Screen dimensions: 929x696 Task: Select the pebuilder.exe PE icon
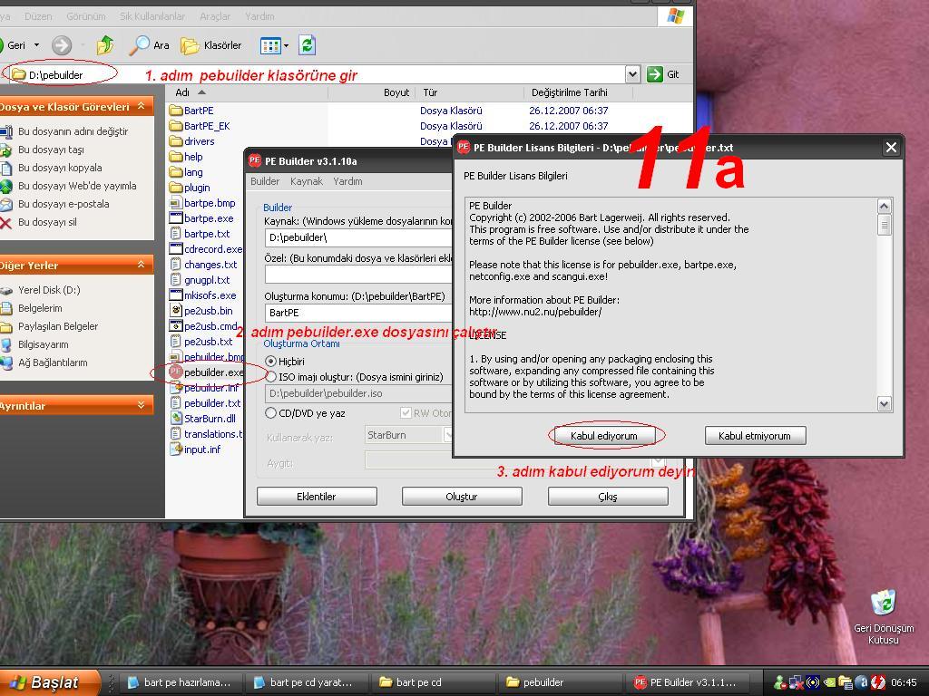click(x=176, y=372)
